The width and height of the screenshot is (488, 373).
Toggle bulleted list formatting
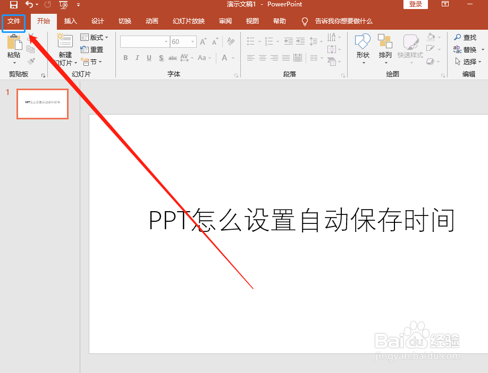(x=250, y=40)
